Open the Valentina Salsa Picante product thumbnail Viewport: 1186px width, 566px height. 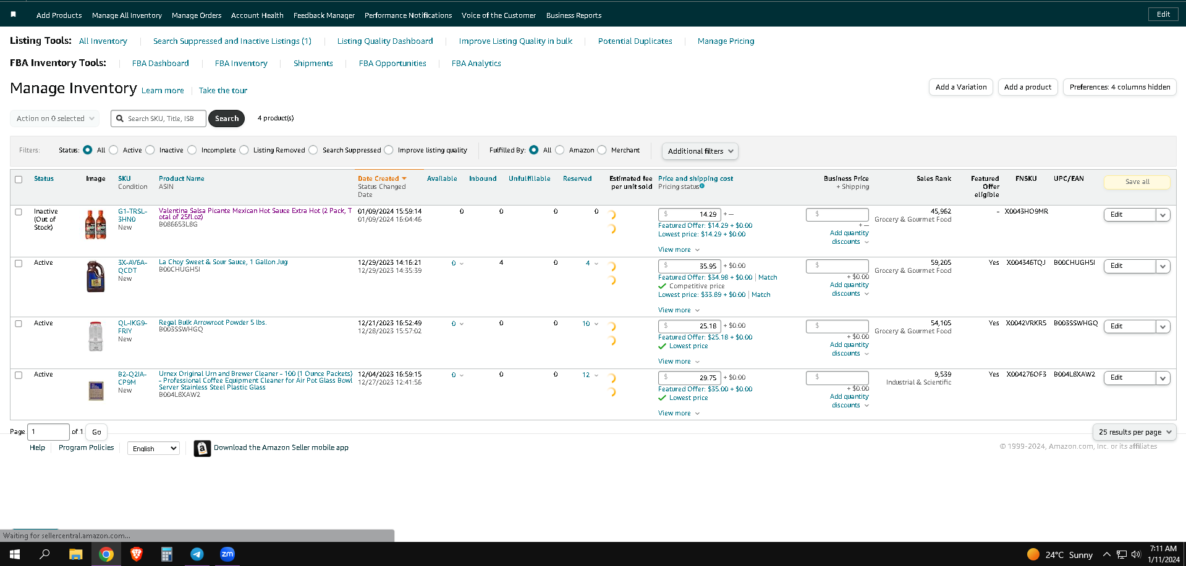96,224
